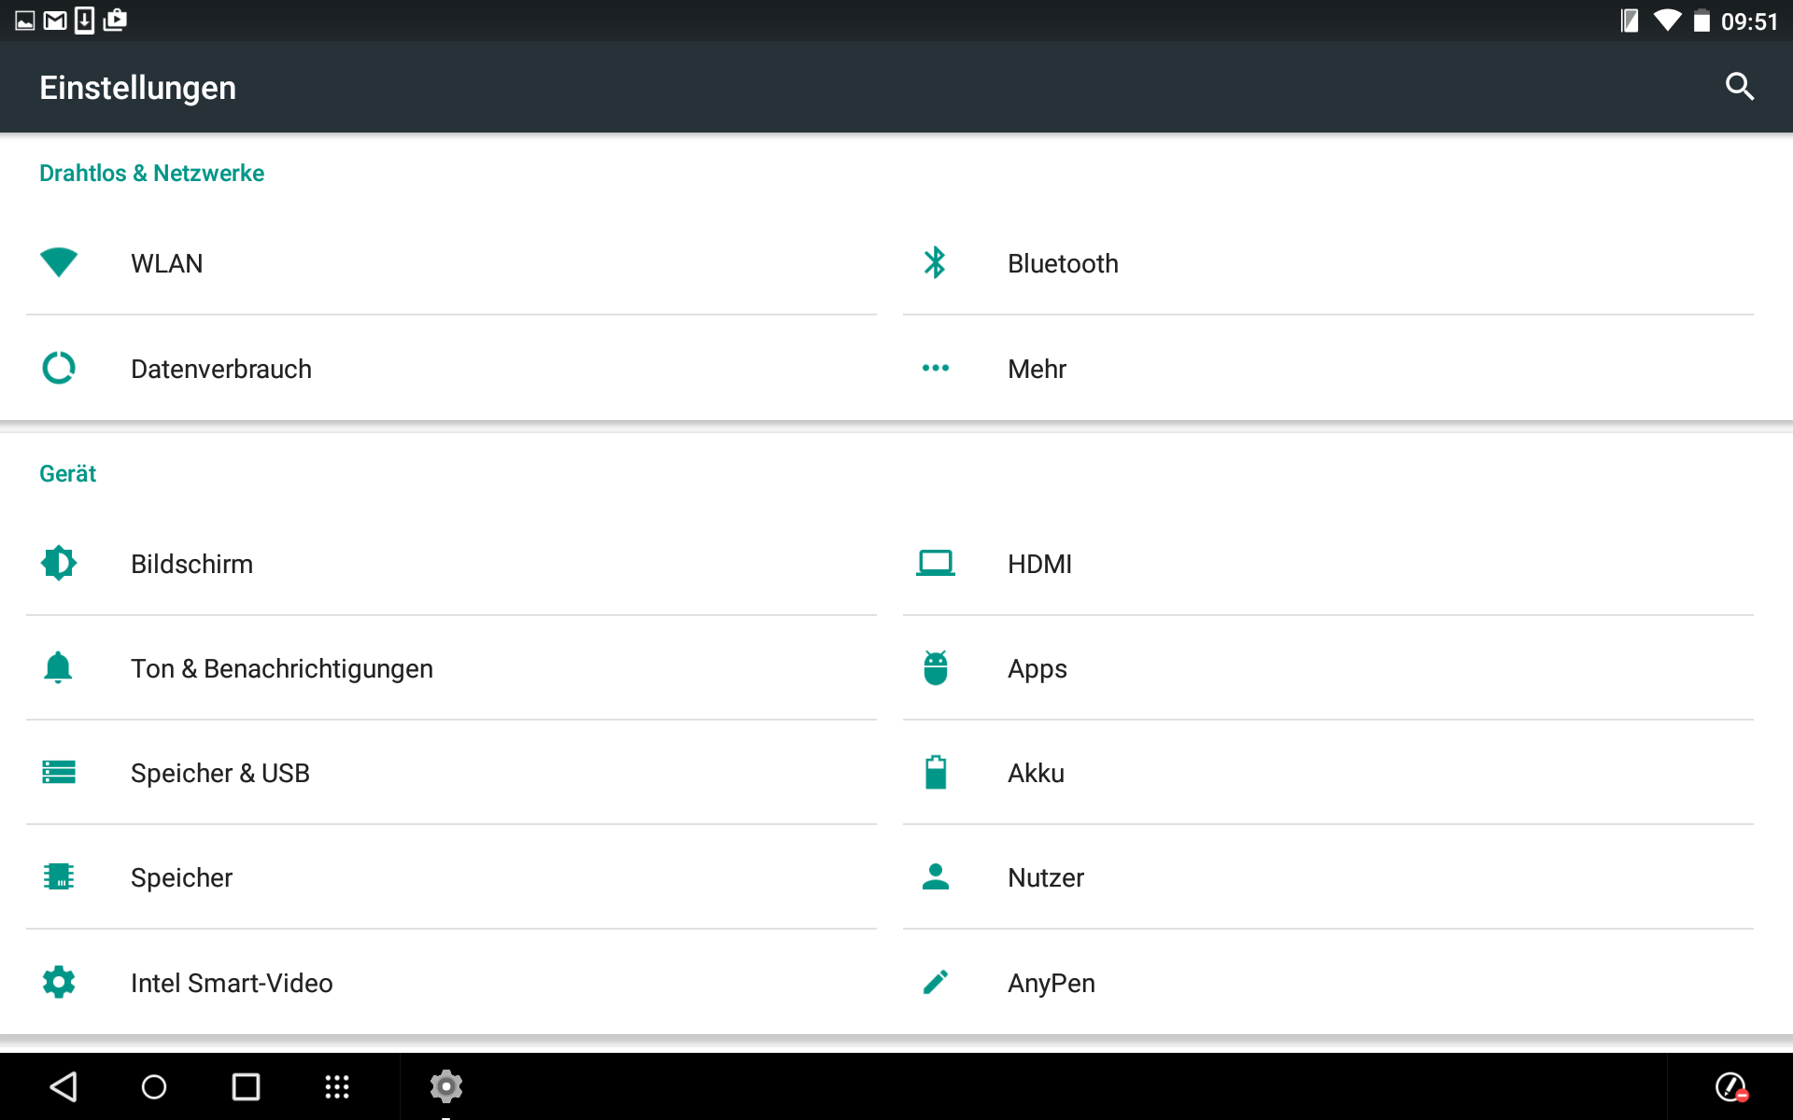Open WLAN settings
Viewport: 1793px width, 1120px height.
451,263
